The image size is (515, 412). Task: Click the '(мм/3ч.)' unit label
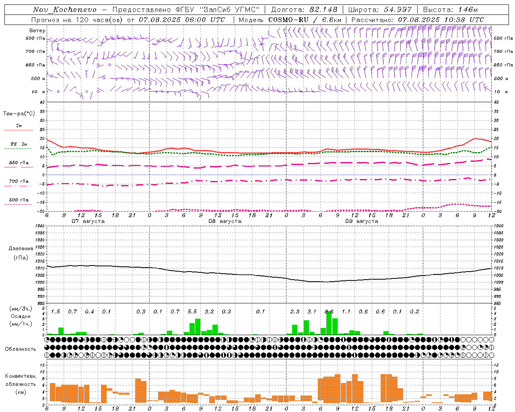point(21,309)
